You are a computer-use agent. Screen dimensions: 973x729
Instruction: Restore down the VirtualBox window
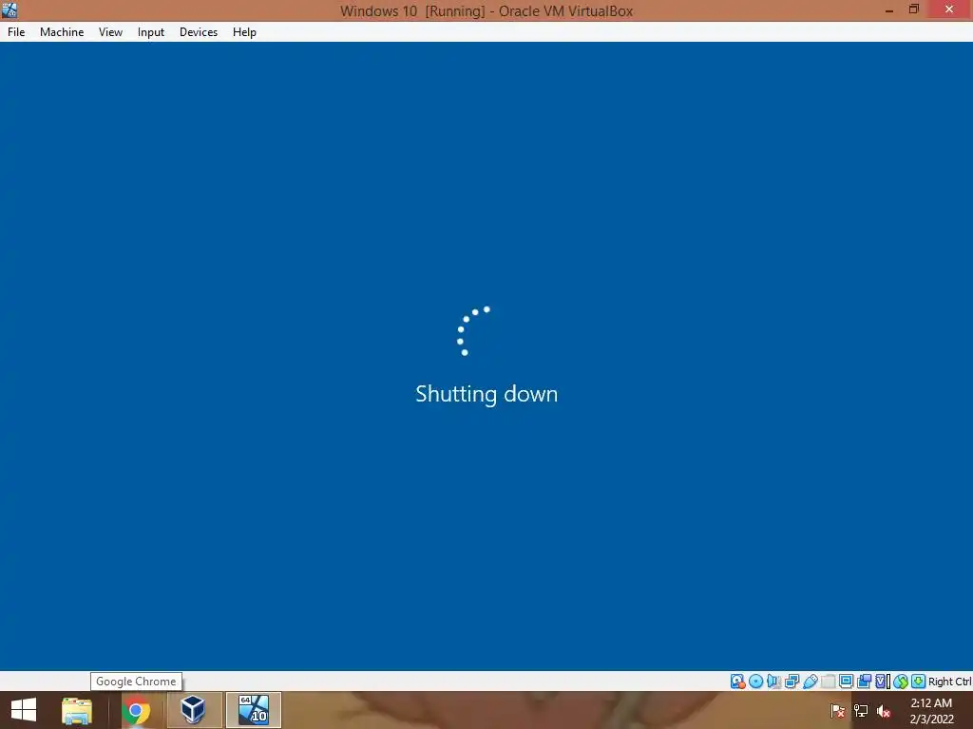[913, 9]
